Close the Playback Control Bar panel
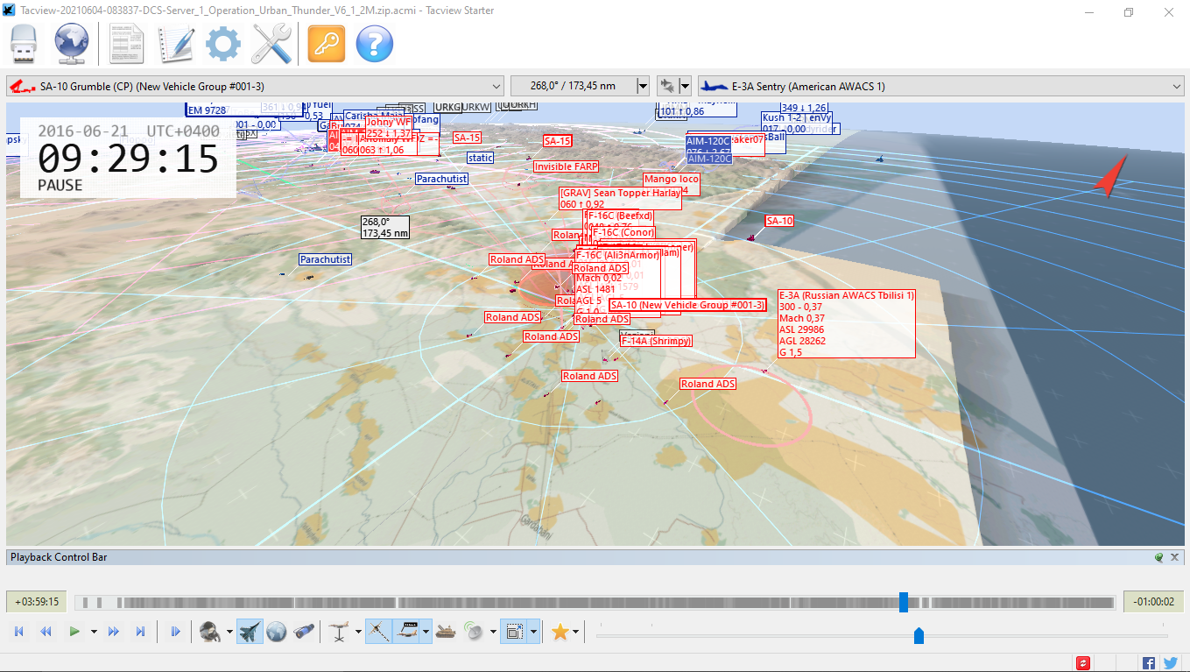Screen dimensions: 1190x672 [x=1175, y=557]
